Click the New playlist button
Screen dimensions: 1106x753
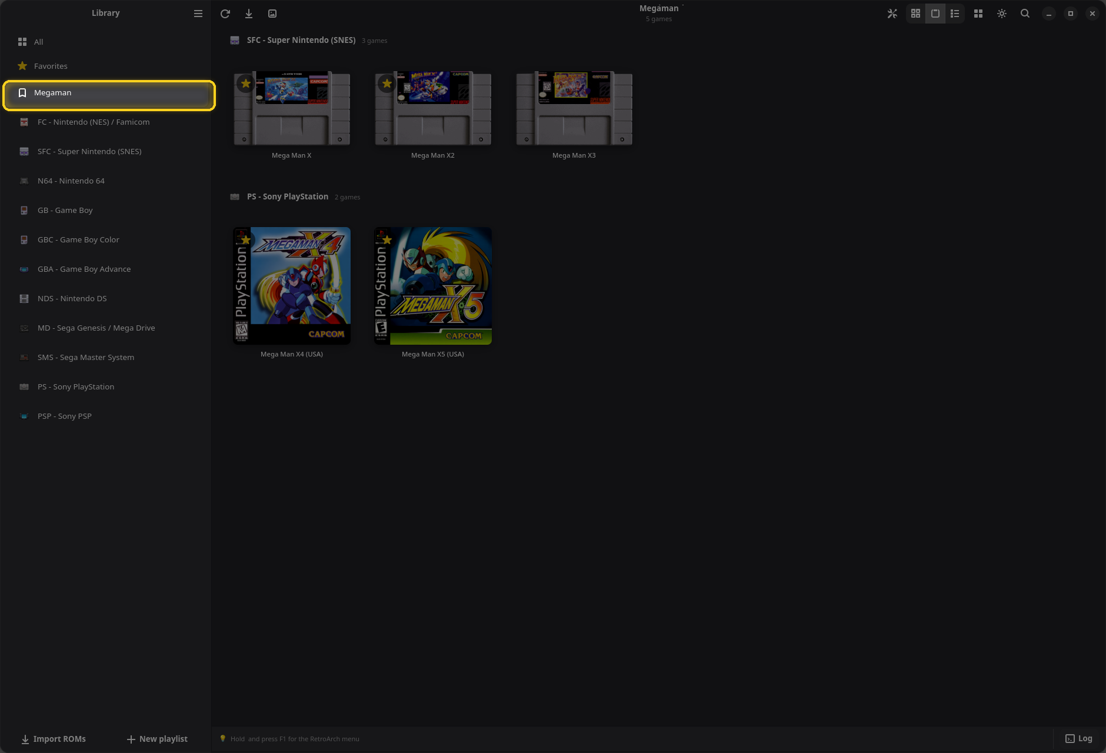point(157,739)
